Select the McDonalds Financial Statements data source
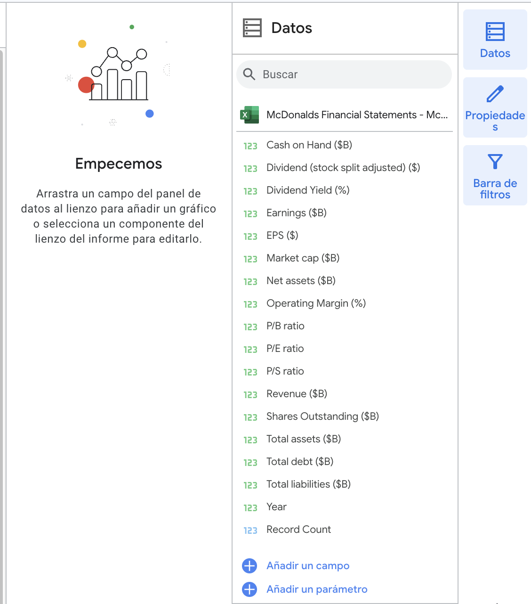The width and height of the screenshot is (531, 604). (x=357, y=115)
